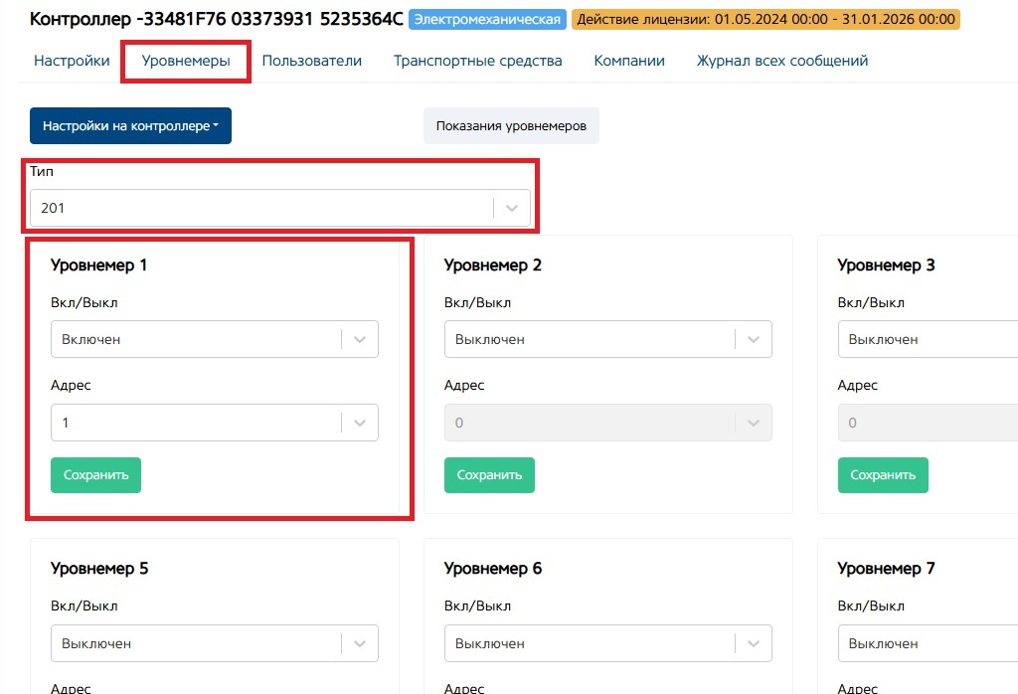
Task: Open the Компании tab
Action: coord(629,61)
